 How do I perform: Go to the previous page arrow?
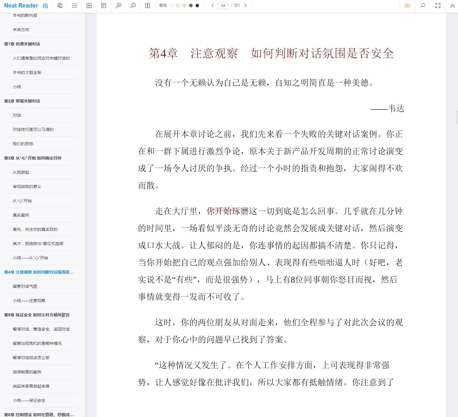[x=213, y=6]
